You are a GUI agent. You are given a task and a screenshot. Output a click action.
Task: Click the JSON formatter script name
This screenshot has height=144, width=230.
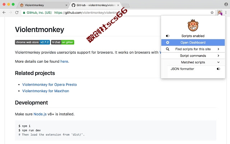coord(182,69)
